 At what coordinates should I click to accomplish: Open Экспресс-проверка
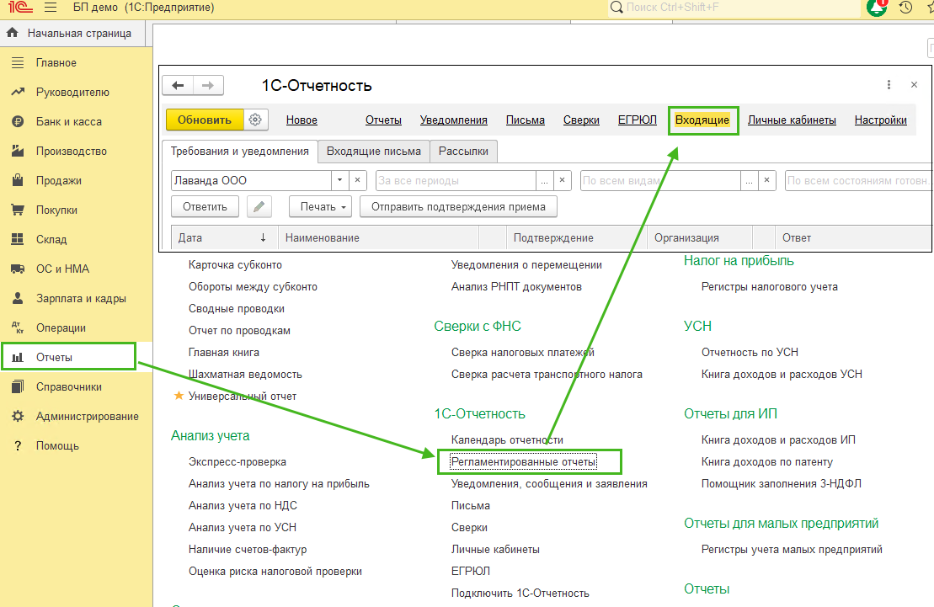click(237, 461)
